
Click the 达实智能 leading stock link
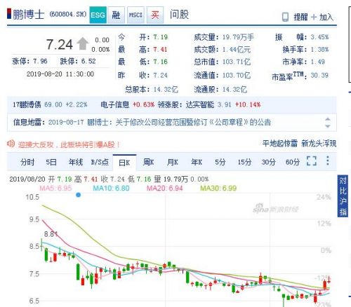click(200, 104)
